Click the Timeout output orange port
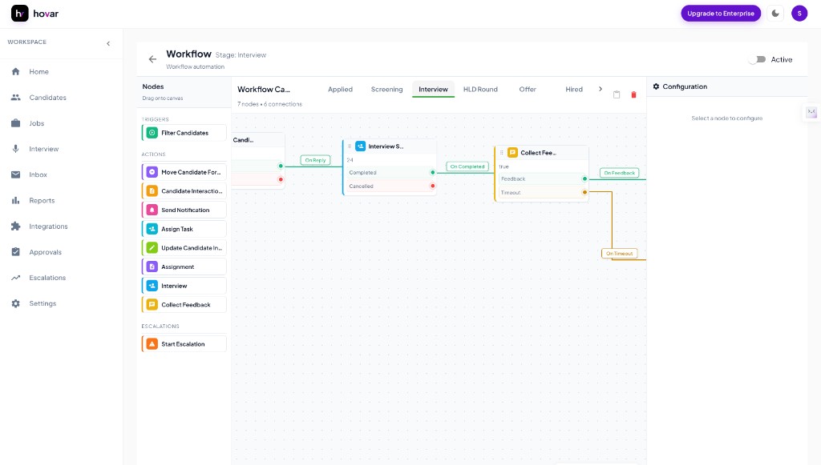821x465 pixels. (x=584, y=192)
